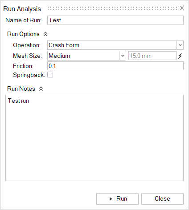Click the Run Notes section header
The image size is (189, 210).
tap(21, 89)
